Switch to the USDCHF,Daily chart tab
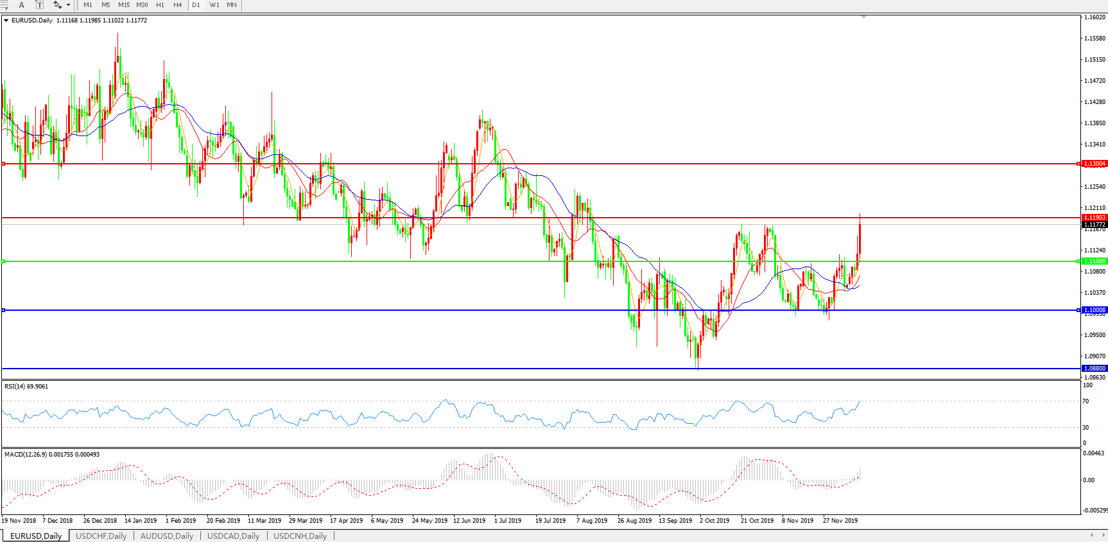The width and height of the screenshot is (1108, 542). (101, 536)
